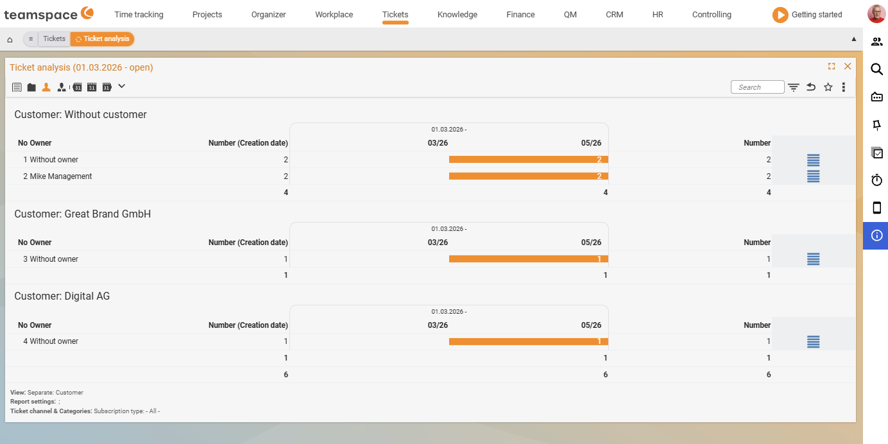The height and width of the screenshot is (444, 888).
Task: Open the Projects menu
Action: (207, 15)
